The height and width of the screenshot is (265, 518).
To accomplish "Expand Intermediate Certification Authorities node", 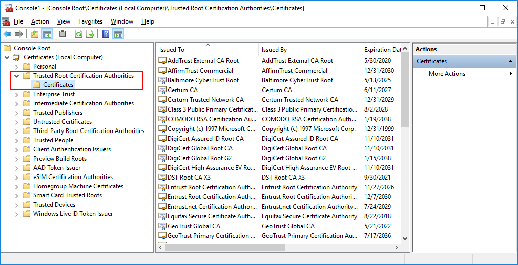I will tap(17, 104).
